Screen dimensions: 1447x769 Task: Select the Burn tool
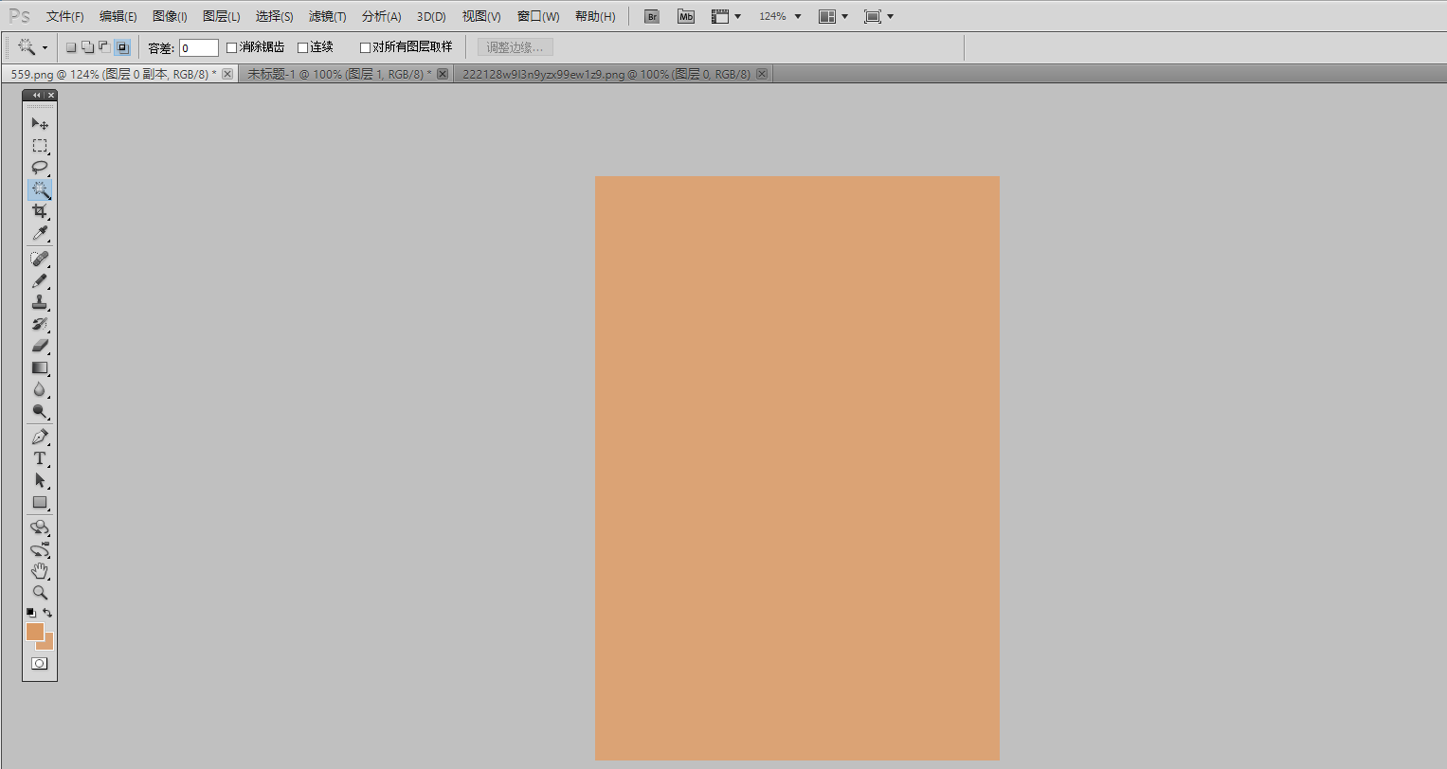(x=40, y=412)
